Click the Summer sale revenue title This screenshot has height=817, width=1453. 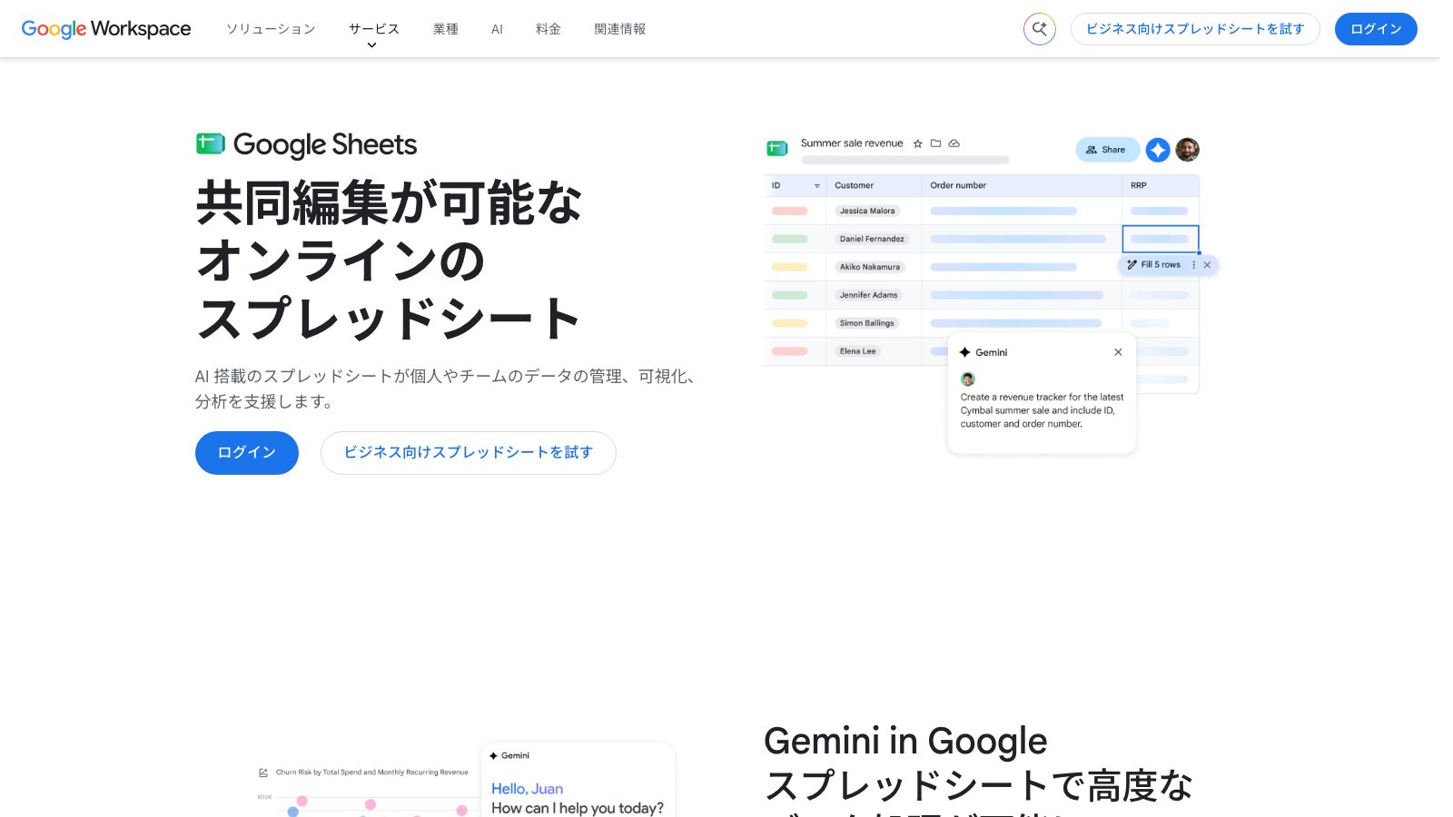(852, 143)
